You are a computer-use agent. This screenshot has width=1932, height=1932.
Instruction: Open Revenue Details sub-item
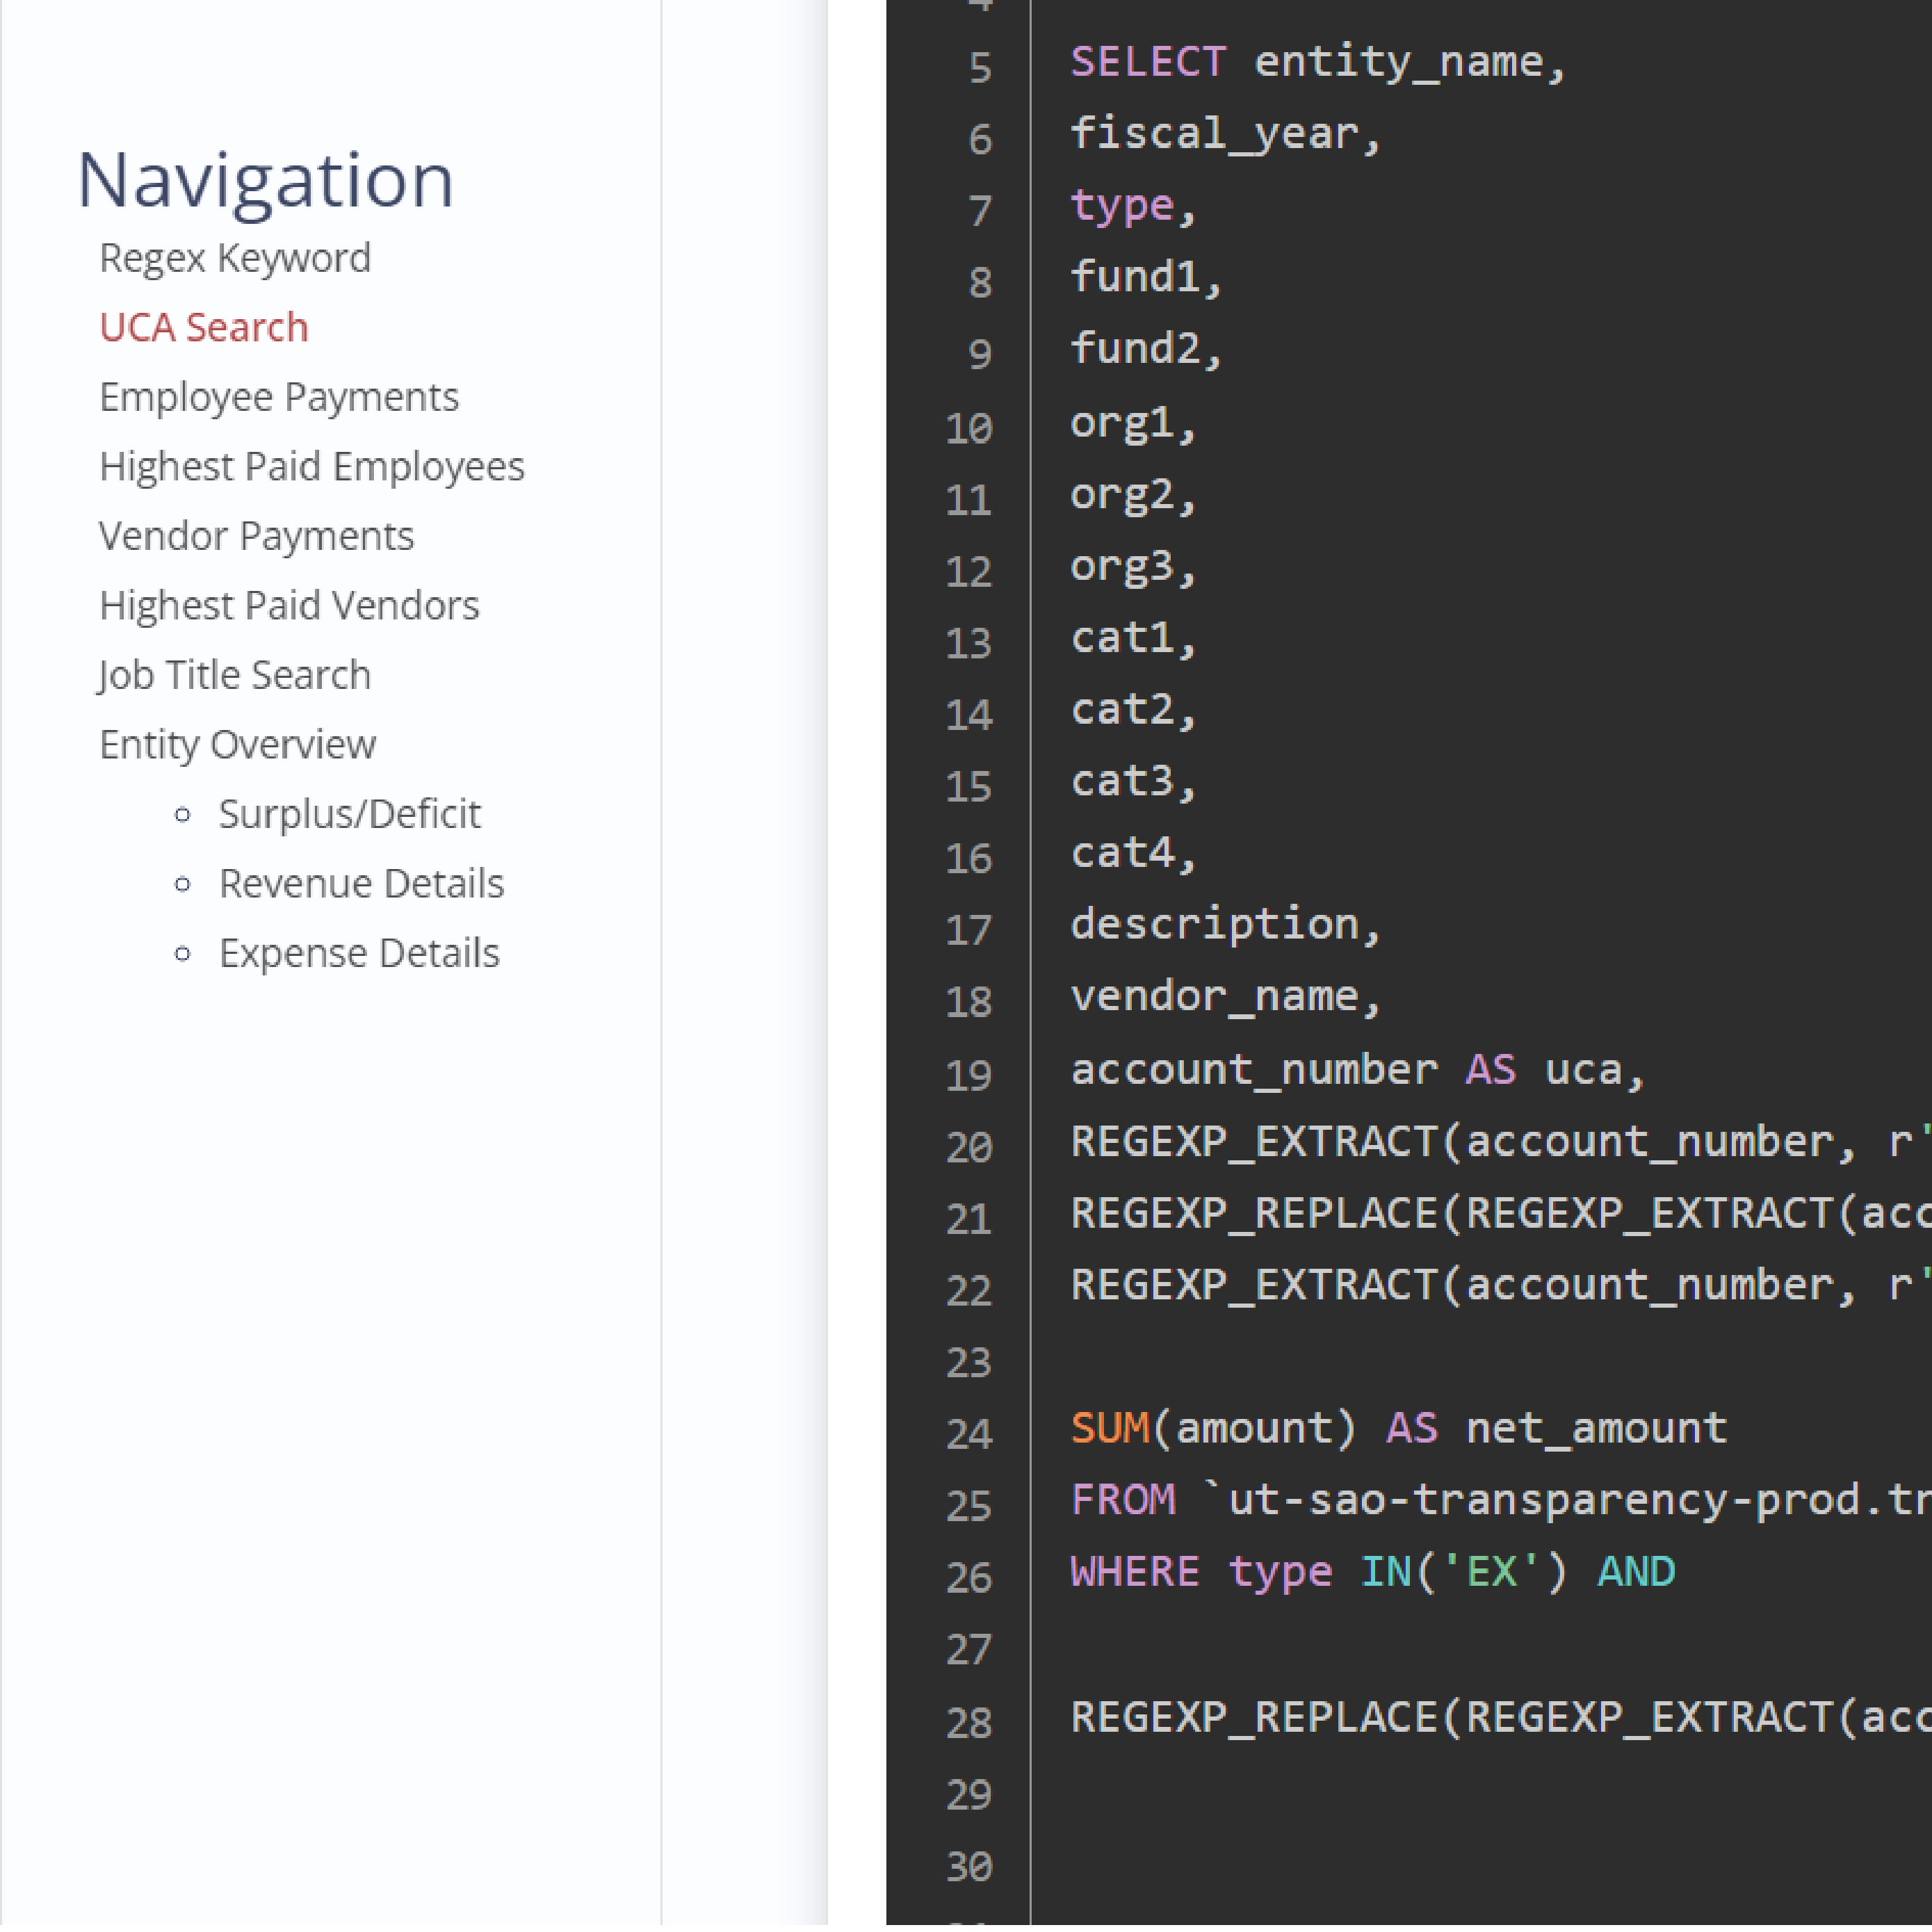361,883
